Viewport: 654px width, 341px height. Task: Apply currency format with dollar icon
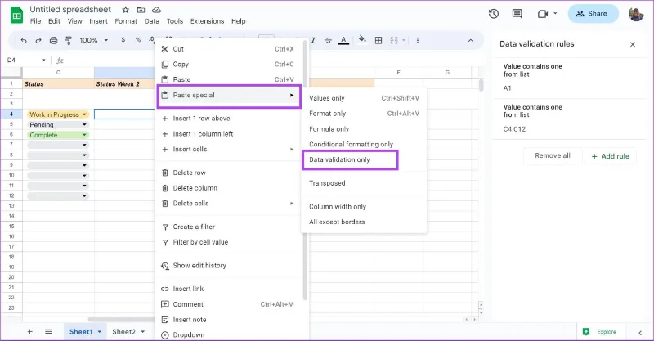[x=123, y=40]
